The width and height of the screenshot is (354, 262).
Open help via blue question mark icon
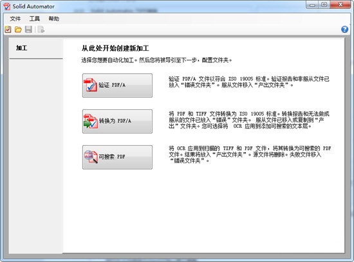point(344,30)
